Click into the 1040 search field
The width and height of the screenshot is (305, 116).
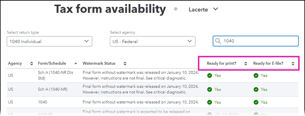[256, 41]
